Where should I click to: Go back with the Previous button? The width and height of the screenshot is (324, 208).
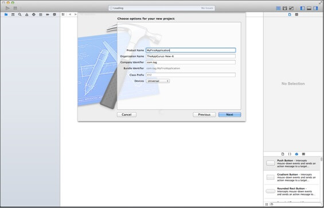coord(204,114)
